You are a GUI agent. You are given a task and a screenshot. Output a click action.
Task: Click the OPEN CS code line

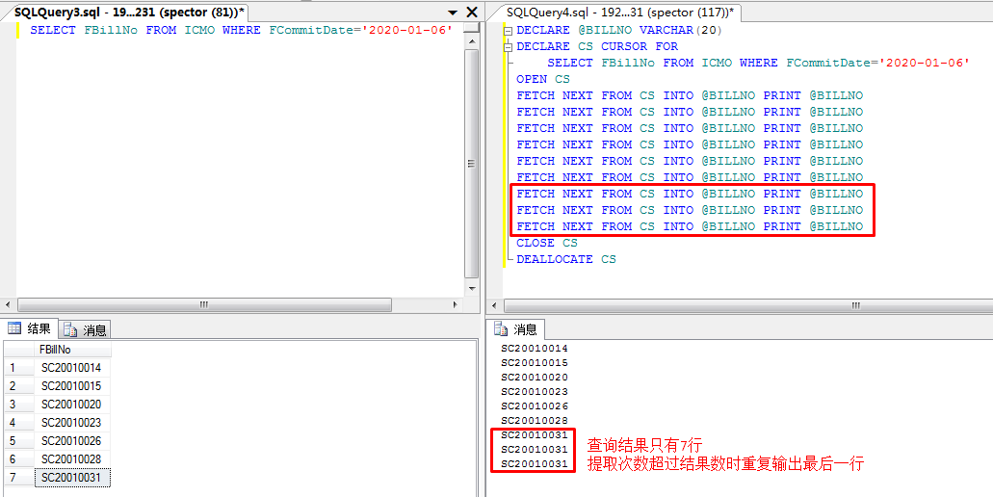tap(543, 80)
